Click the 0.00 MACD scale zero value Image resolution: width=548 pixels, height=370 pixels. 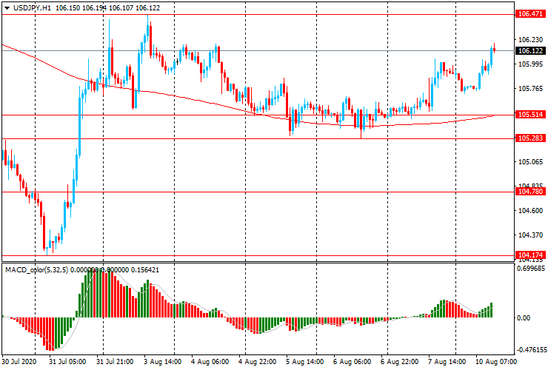523,318
